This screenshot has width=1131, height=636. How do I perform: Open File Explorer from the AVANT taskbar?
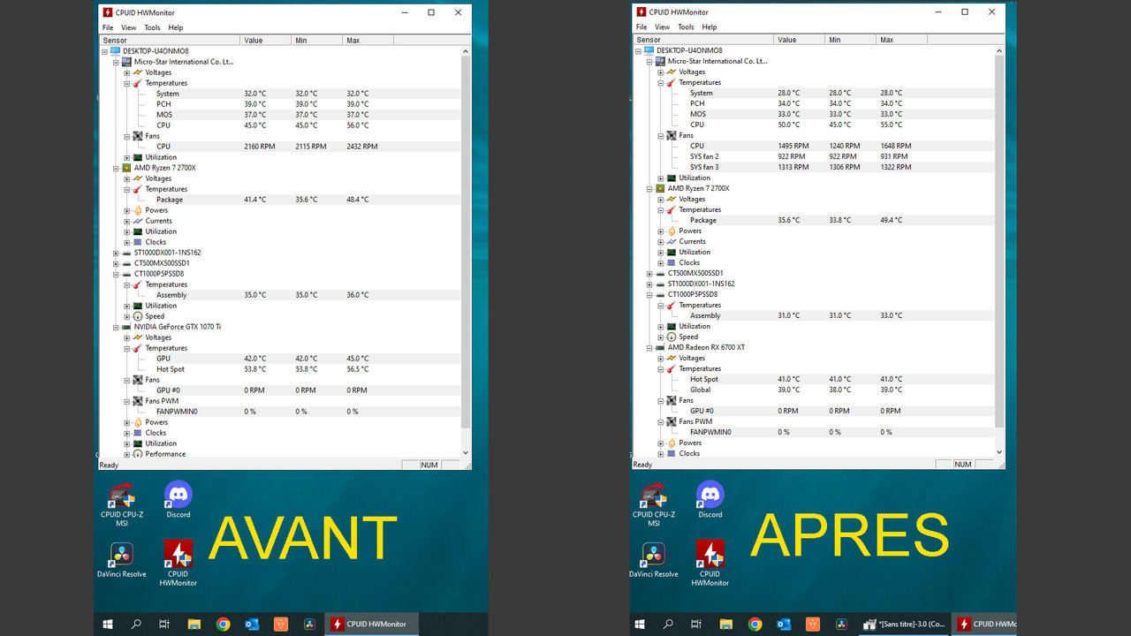194,625
